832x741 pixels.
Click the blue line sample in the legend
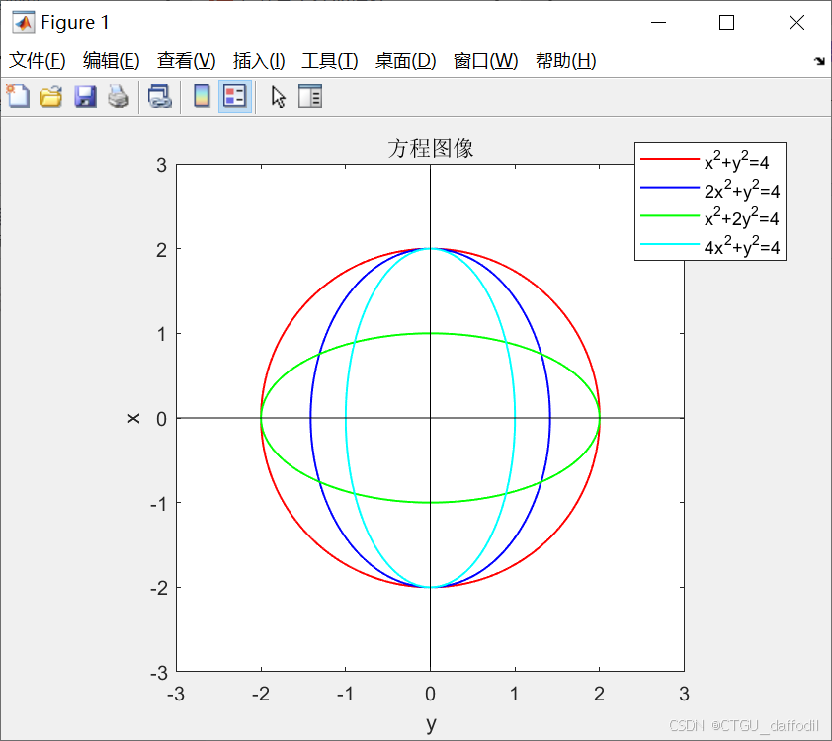[x=670, y=188]
